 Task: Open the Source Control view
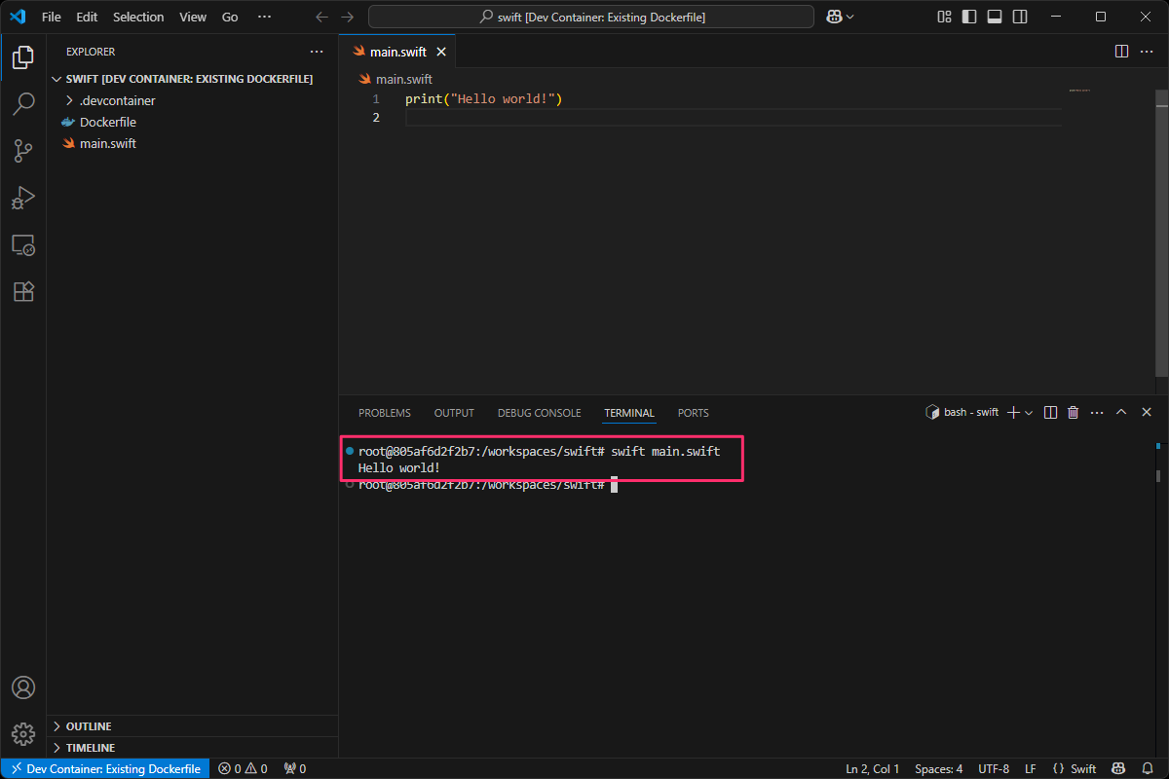pos(23,150)
